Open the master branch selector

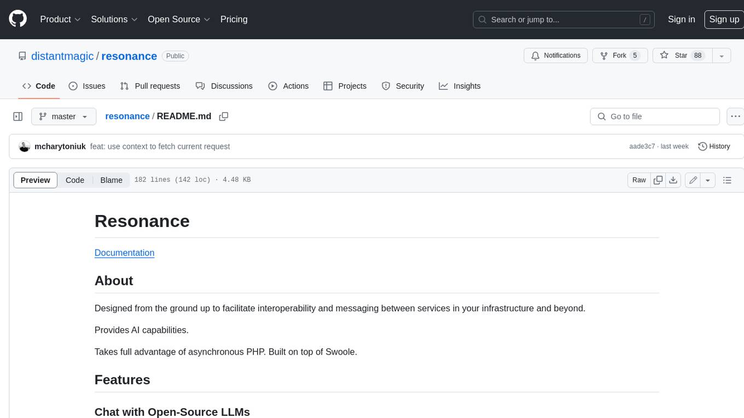63,117
